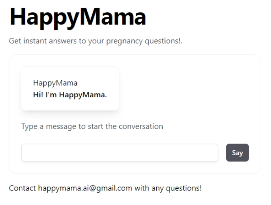Click empty chat panel area right of the bubble
Screen dimensions: 271x205
190,89
